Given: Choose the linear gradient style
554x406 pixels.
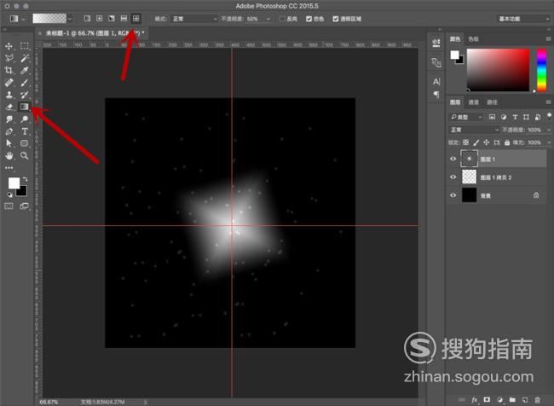Looking at the screenshot, I should coord(87,19).
